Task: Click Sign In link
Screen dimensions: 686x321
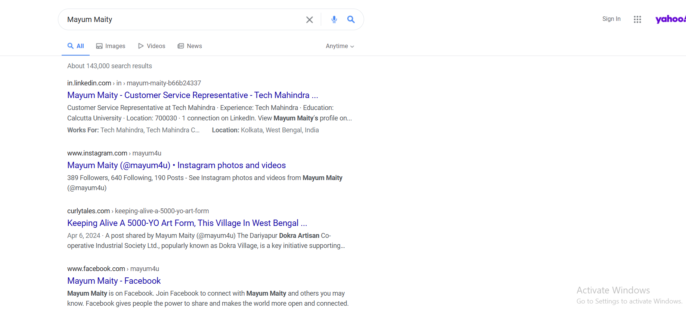Action: pyautogui.click(x=611, y=19)
